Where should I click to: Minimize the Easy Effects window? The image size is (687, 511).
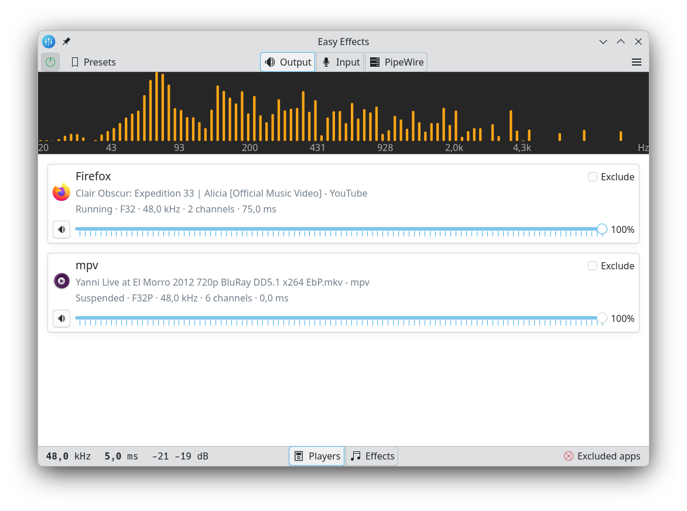tap(603, 42)
